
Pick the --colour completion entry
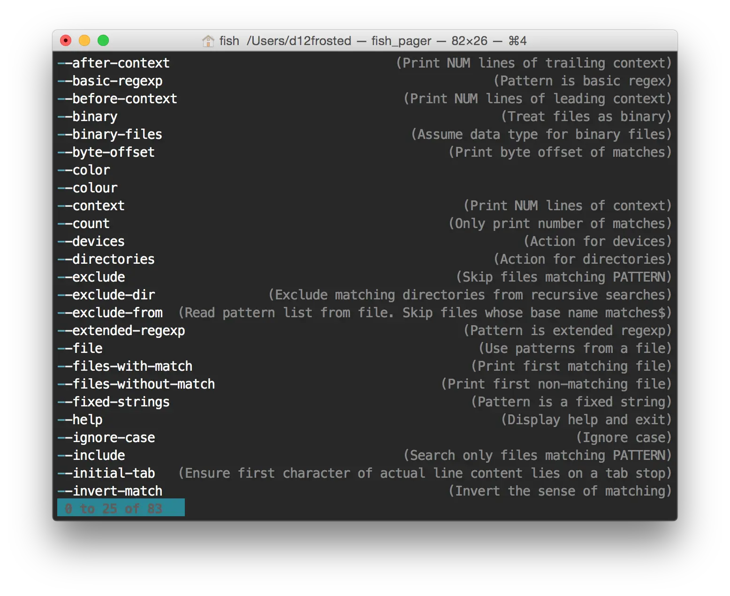pyautogui.click(x=88, y=188)
